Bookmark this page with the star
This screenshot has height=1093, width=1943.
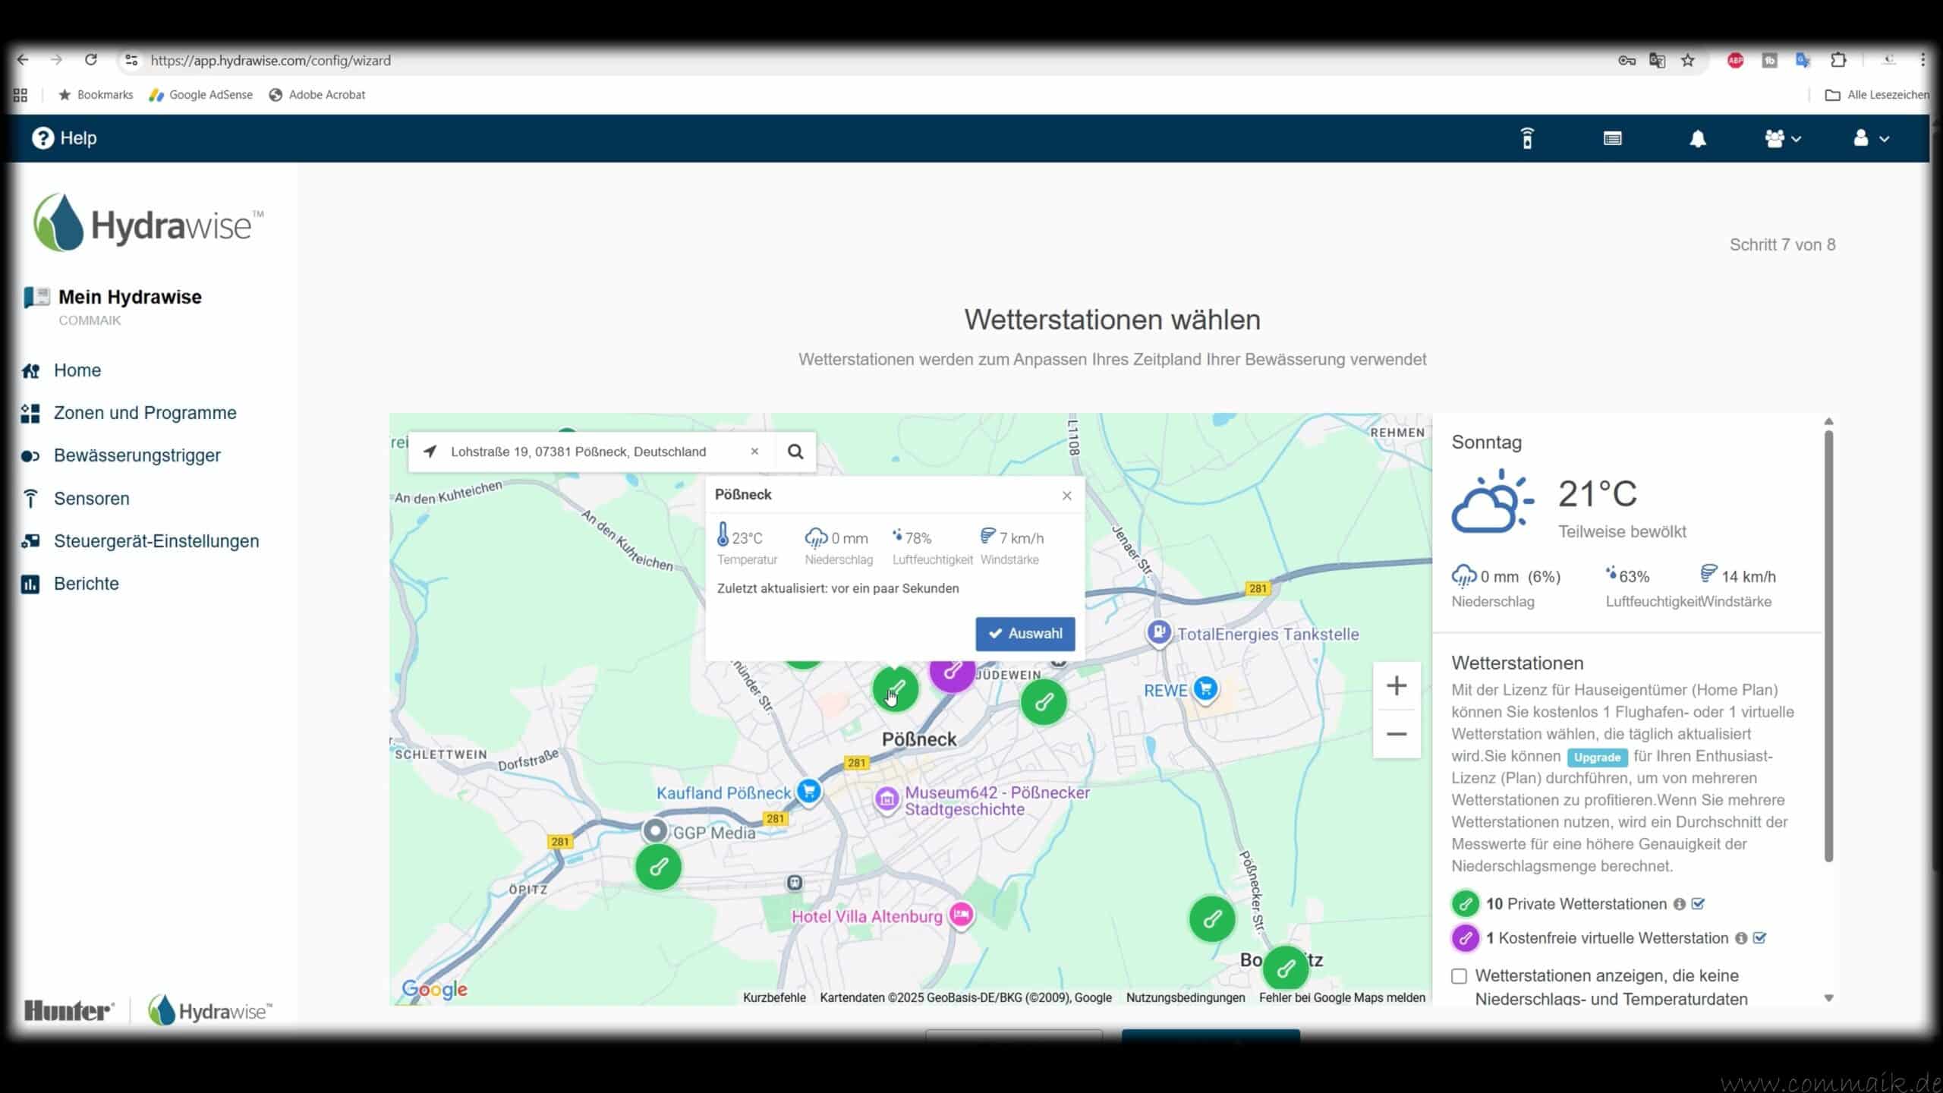[1688, 61]
